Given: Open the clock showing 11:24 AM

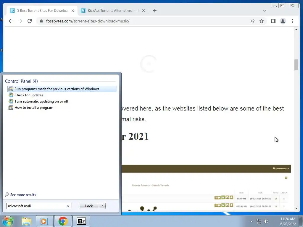Looking at the screenshot, I should [288, 221].
